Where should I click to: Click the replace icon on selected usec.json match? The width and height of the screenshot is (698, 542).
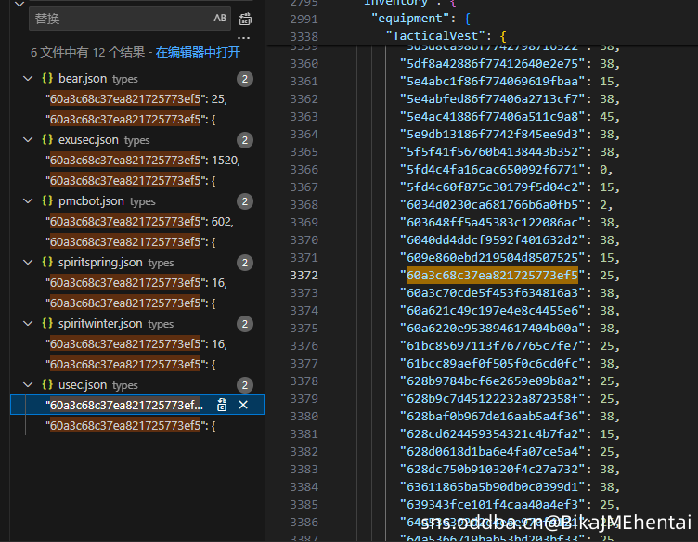tap(223, 405)
